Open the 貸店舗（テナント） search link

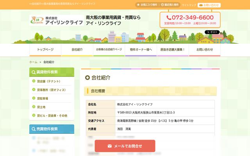pos(48,82)
